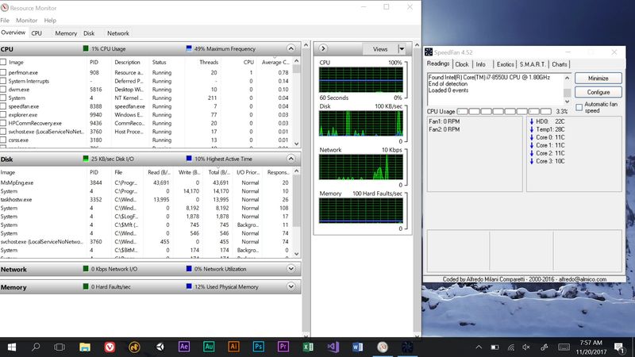The image size is (635, 357).
Task: Launch Adobe Premiere Pro from taskbar
Action: tap(283, 347)
